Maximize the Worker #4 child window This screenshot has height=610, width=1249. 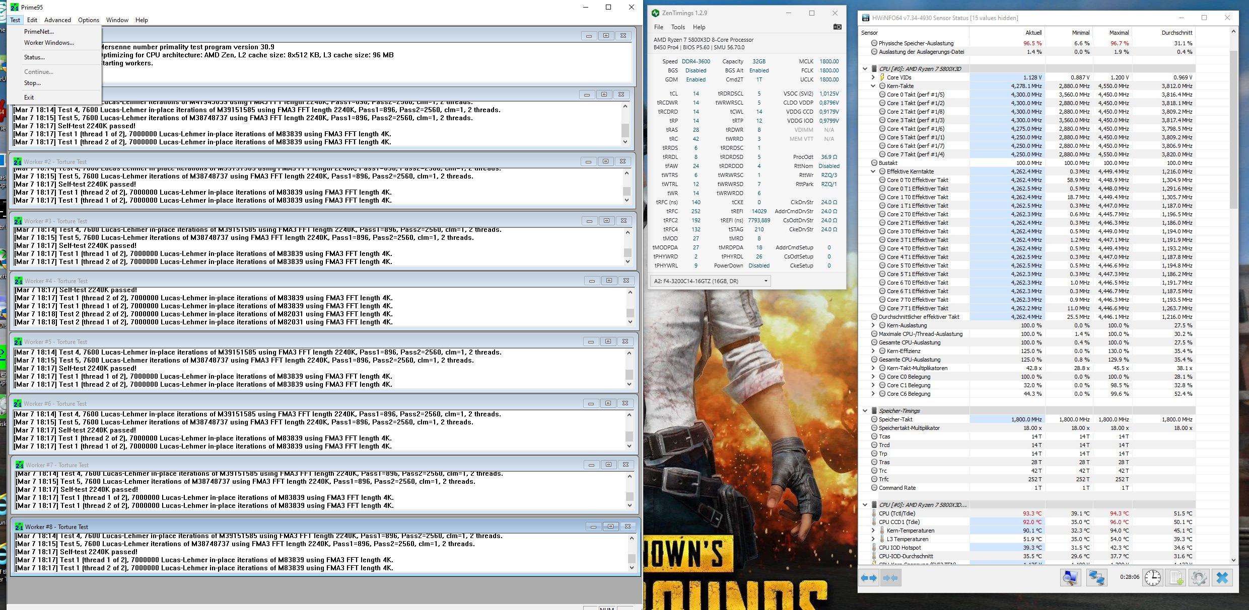[x=609, y=281]
